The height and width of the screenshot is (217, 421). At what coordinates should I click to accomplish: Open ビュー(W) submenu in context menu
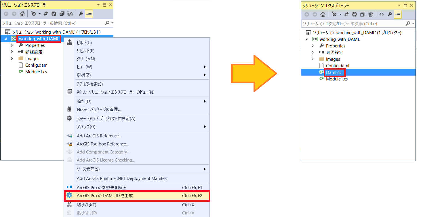[137, 67]
